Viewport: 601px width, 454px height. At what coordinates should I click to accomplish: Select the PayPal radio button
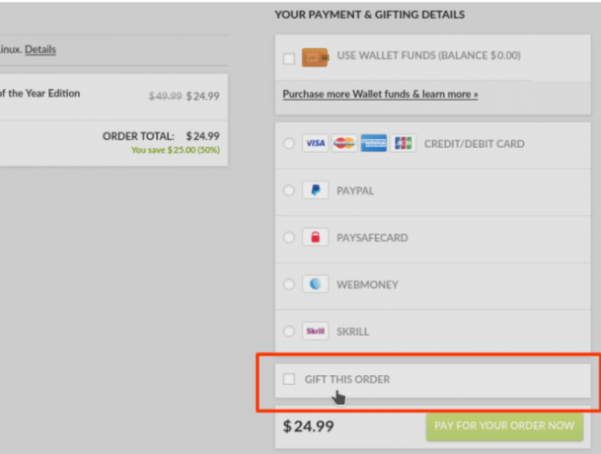coord(289,190)
